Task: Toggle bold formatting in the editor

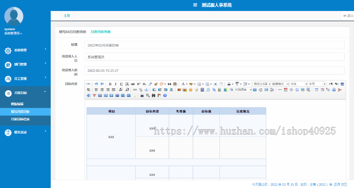Action: (110, 84)
